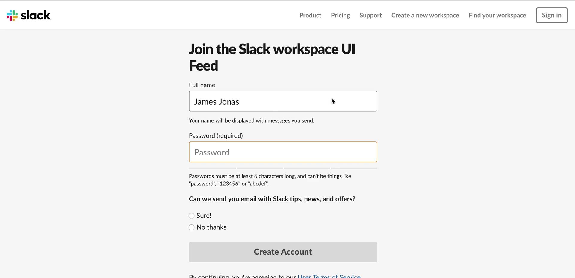575x278 pixels.
Task: Click the Create Account button
Action: (283, 252)
